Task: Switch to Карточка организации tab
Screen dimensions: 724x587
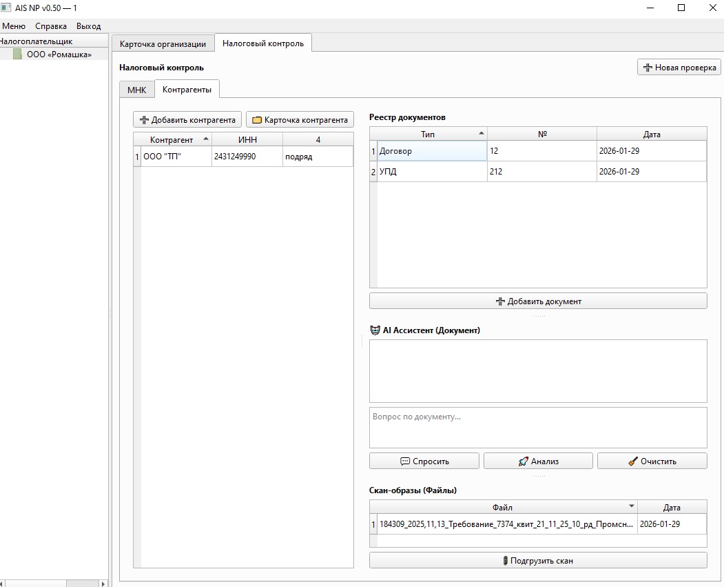Action: click(163, 44)
